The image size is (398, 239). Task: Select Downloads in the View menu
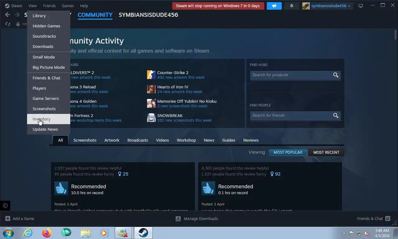click(x=49, y=46)
